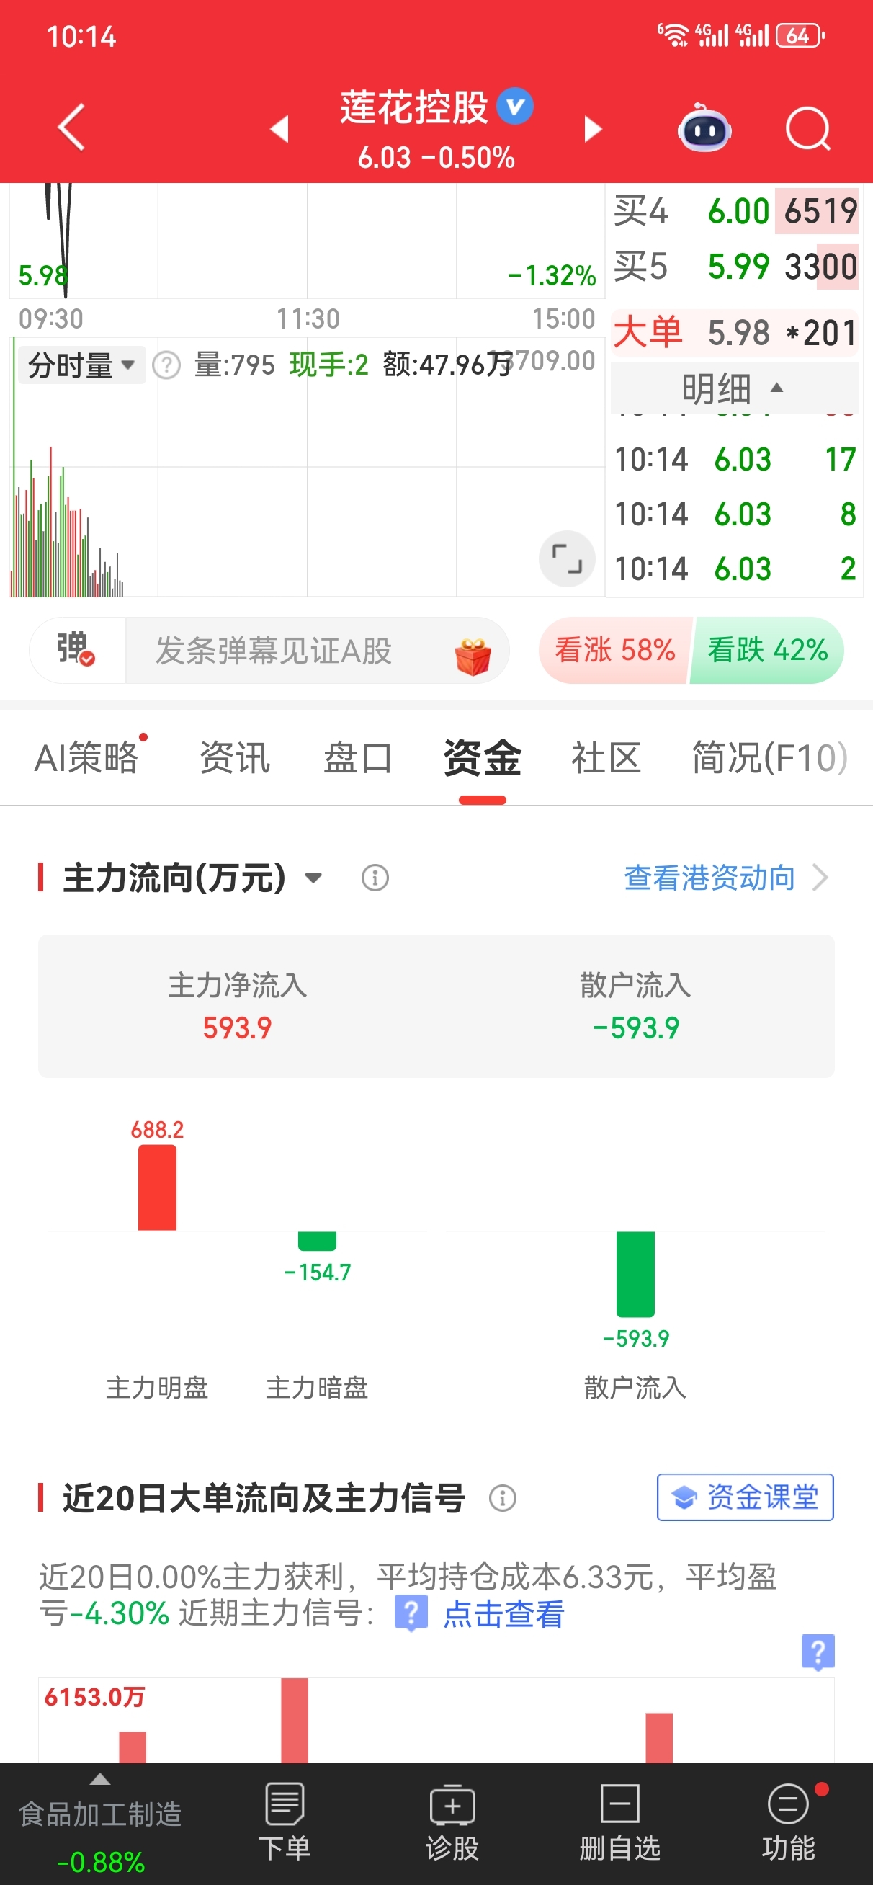Tap the back arrow in header
The image size is (873, 1885).
click(x=72, y=128)
